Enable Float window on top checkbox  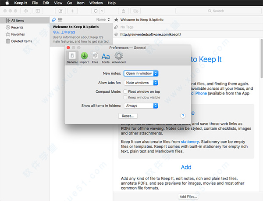pyautogui.click(x=125, y=91)
